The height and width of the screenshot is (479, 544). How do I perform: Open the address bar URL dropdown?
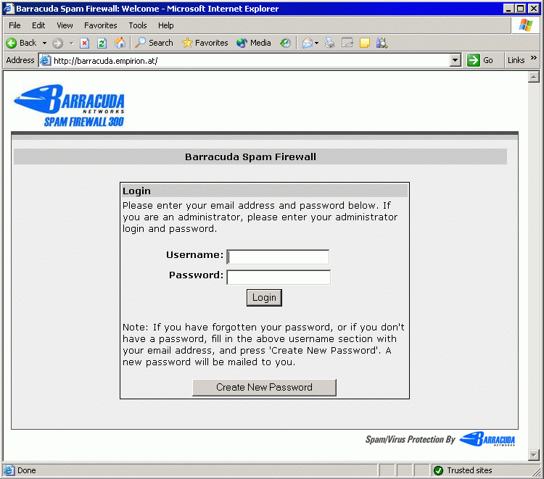tap(456, 60)
